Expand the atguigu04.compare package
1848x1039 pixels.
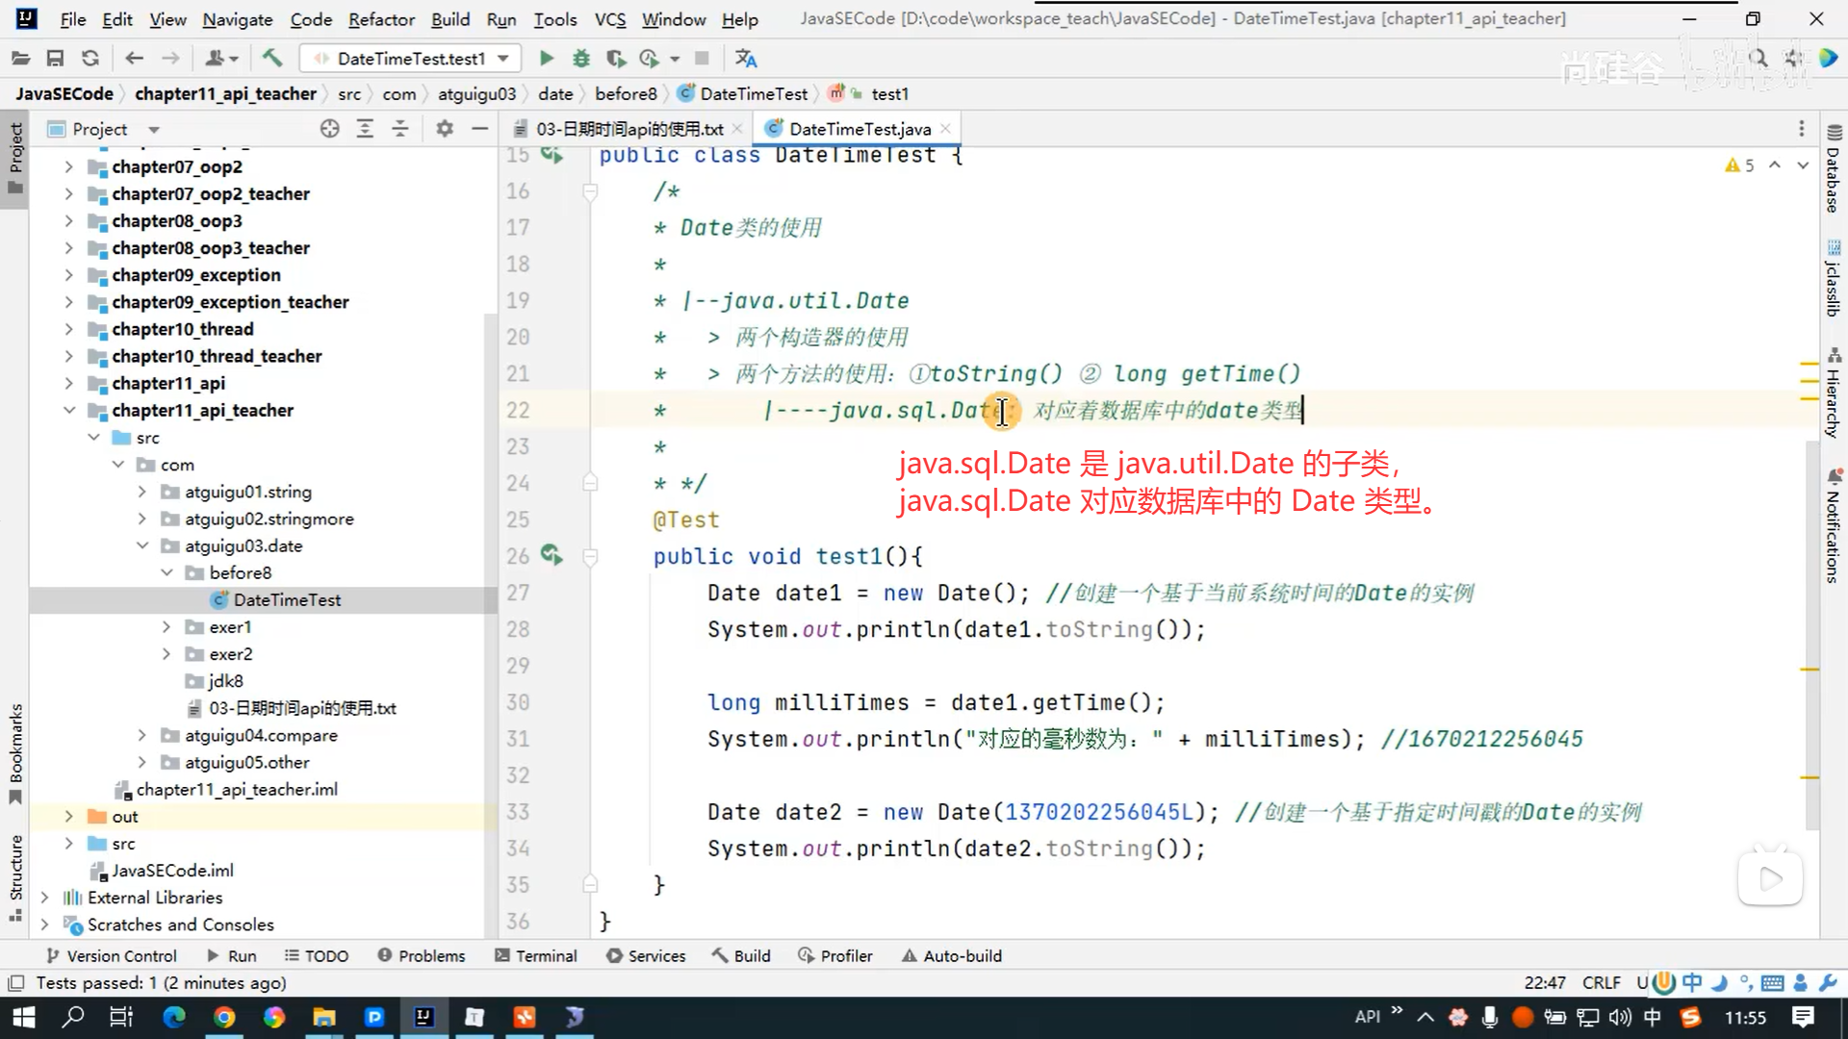141,735
